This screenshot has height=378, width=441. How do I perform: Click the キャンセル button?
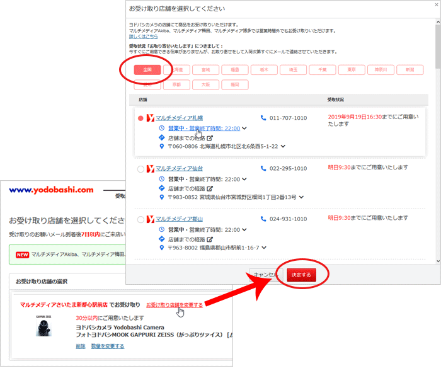tap(265, 275)
